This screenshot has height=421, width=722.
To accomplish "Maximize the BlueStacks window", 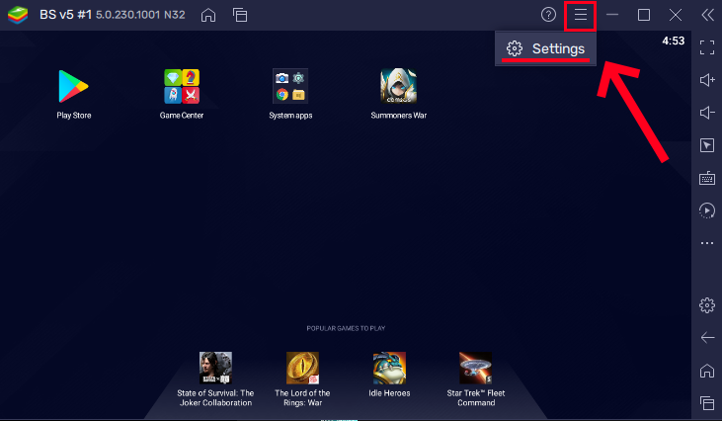I will click(x=644, y=15).
